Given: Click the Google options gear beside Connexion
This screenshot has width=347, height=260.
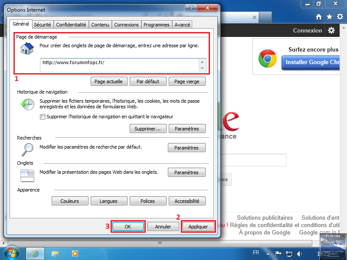Looking at the screenshot, I should coord(331,30).
